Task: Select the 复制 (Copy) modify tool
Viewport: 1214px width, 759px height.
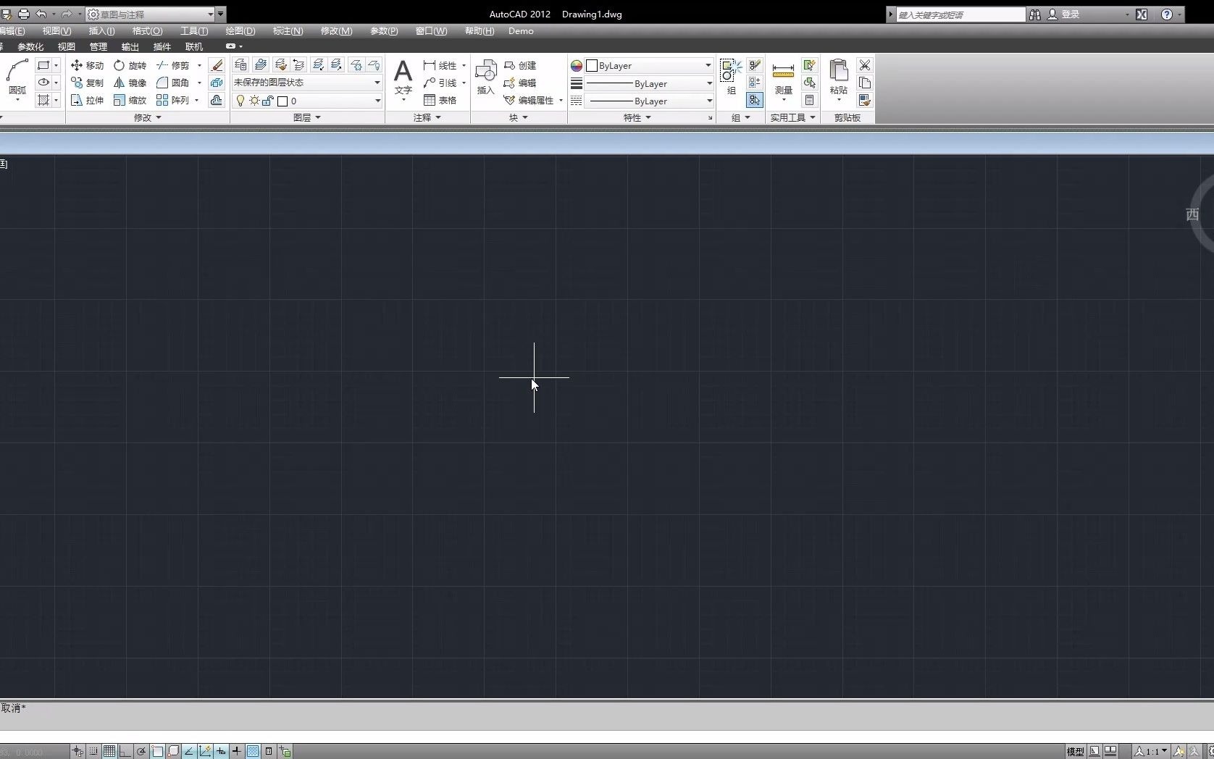Action: coord(87,83)
